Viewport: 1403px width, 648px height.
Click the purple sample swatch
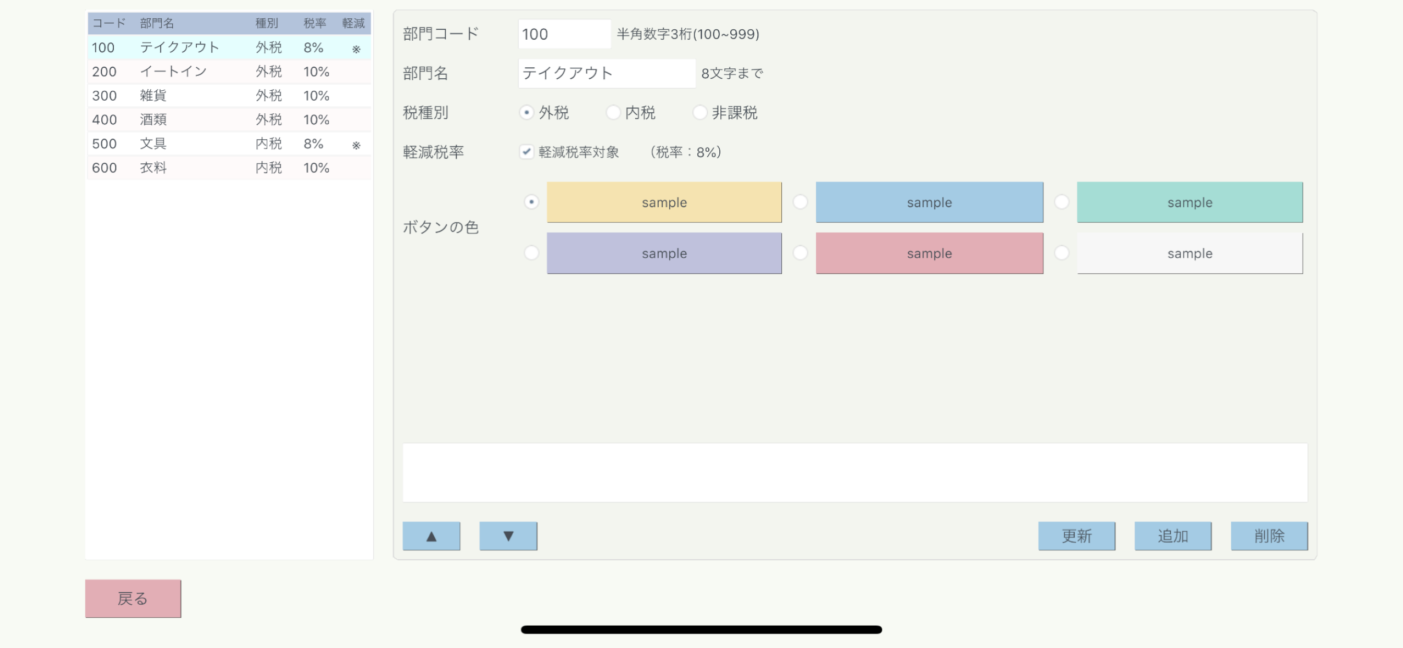click(664, 253)
